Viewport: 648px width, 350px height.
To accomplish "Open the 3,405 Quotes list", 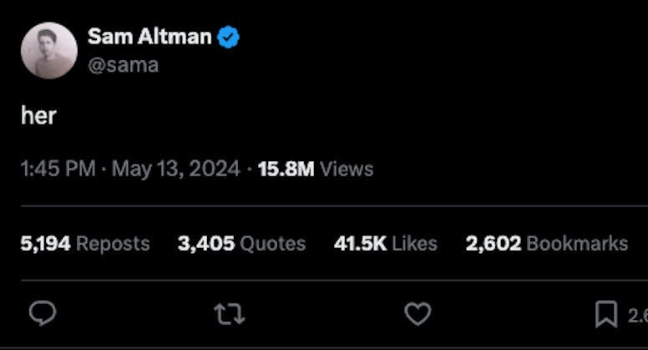I will click(241, 243).
